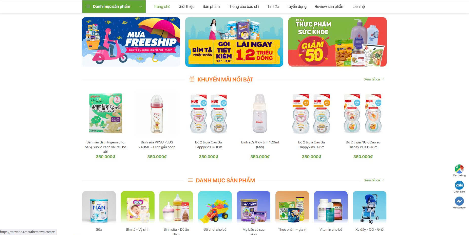
Task: Open the Chat Zalo icon
Action: click(459, 185)
